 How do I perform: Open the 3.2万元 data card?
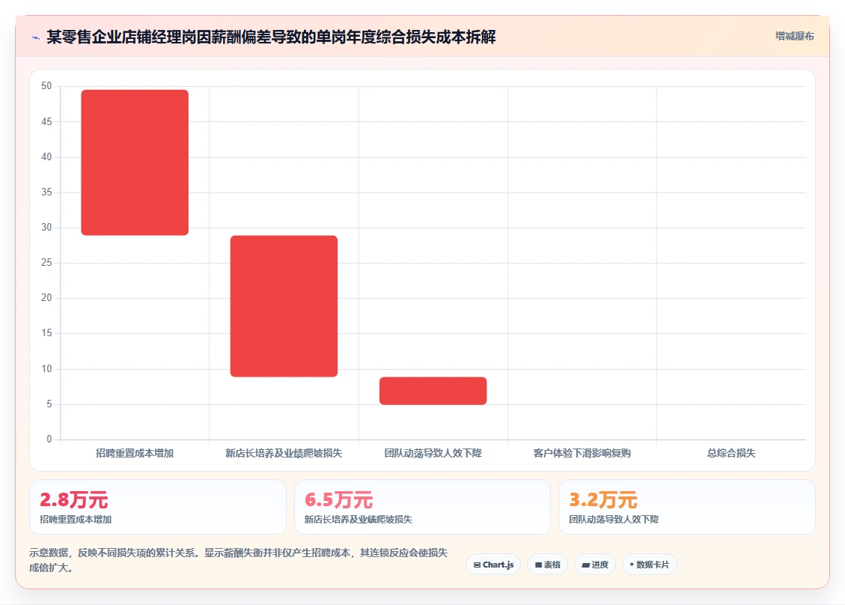pos(687,507)
